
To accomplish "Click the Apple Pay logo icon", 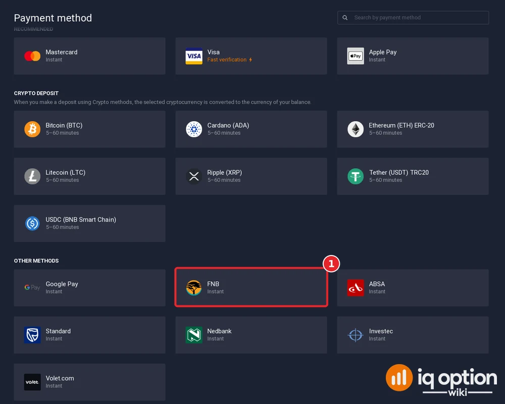I will pos(356,56).
